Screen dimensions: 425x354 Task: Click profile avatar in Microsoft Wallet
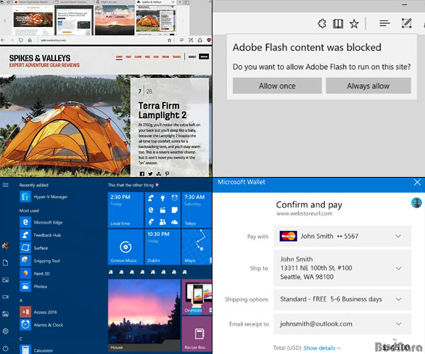pos(416,202)
